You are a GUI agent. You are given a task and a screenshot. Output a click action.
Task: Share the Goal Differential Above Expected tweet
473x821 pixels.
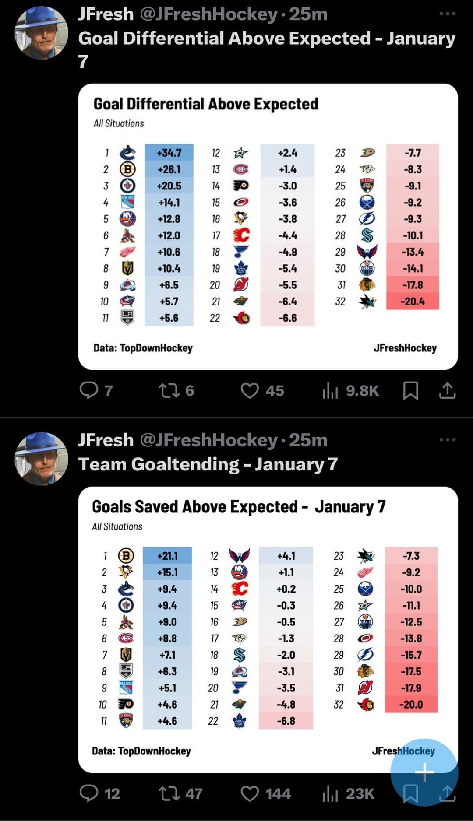pyautogui.click(x=447, y=390)
